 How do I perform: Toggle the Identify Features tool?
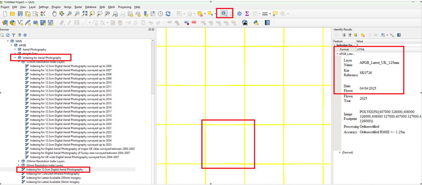[x=224, y=14]
